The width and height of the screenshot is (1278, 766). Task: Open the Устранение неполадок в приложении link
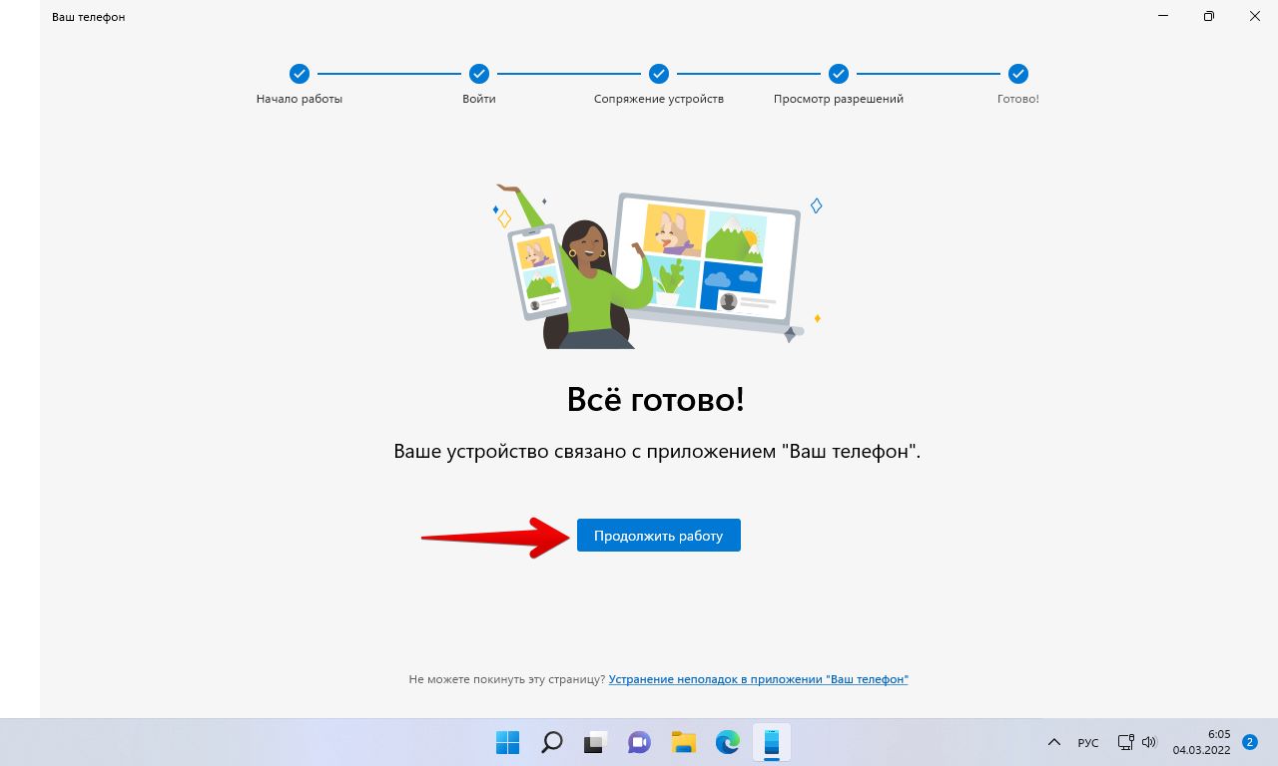[759, 679]
